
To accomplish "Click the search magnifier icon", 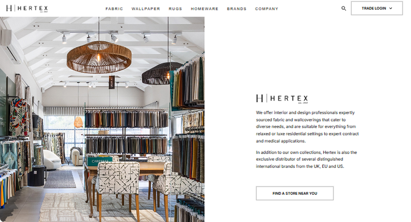I will [x=344, y=8].
